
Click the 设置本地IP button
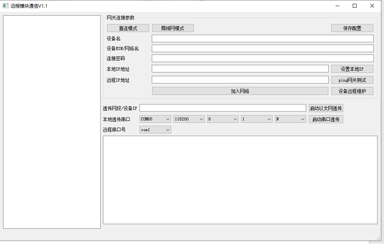pos(352,69)
